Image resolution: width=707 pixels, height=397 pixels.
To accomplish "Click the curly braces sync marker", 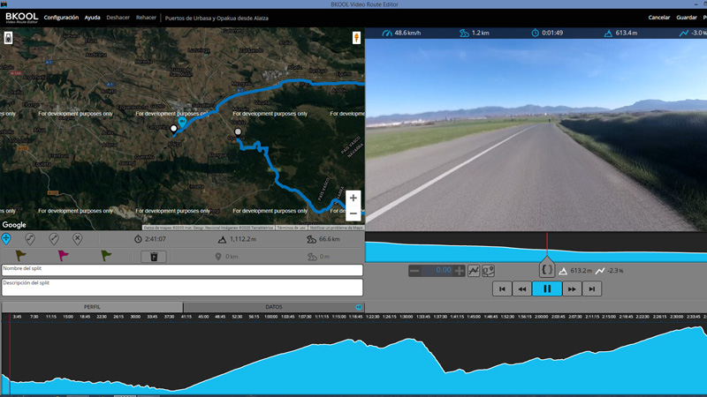I will pyautogui.click(x=546, y=269).
